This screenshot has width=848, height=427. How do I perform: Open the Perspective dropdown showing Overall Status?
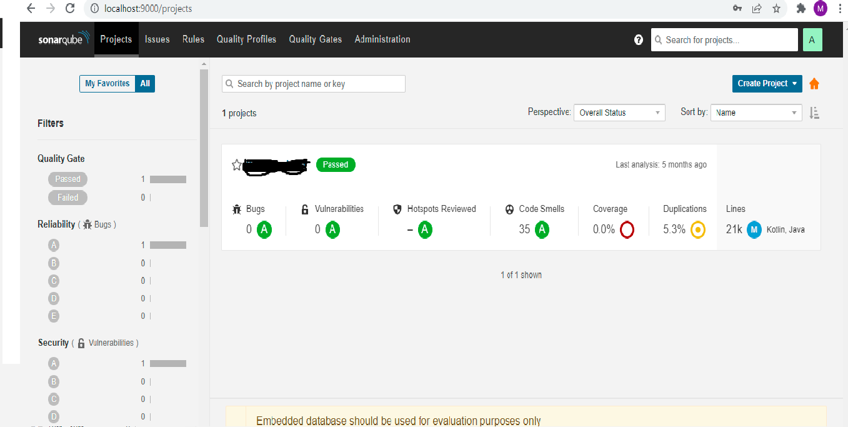[619, 113]
